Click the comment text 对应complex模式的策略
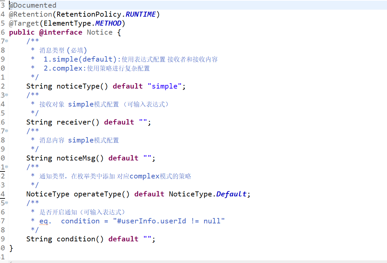Image resolution: width=387 pixels, height=263 pixels. 154,176
